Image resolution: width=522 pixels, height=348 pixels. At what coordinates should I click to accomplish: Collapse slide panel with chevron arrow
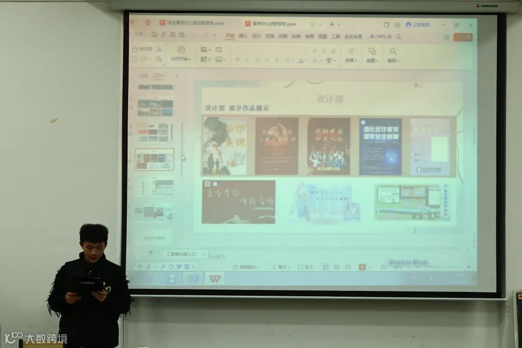pos(177,76)
